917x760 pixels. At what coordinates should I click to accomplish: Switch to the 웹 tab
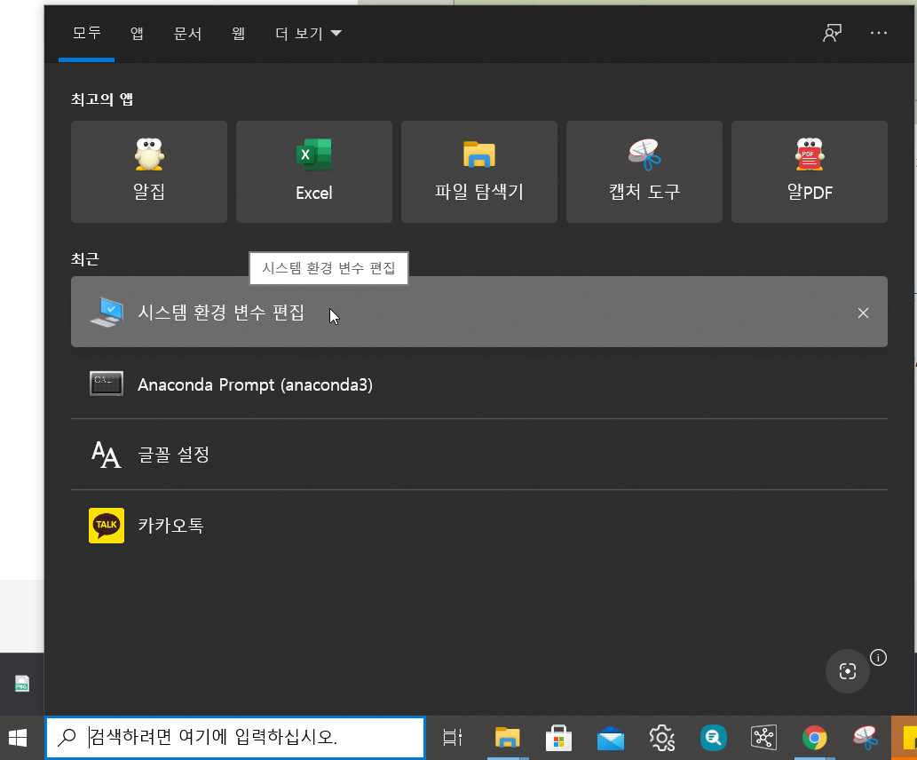tap(238, 34)
